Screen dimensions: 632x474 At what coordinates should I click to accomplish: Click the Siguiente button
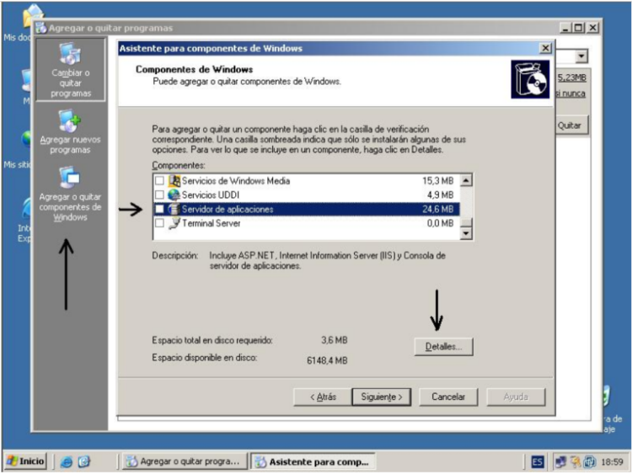[x=381, y=397]
